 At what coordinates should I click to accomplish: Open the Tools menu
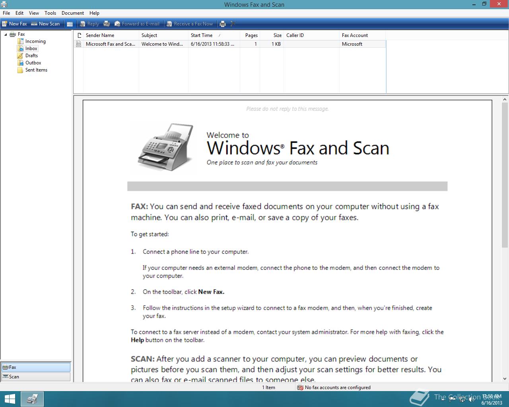50,13
